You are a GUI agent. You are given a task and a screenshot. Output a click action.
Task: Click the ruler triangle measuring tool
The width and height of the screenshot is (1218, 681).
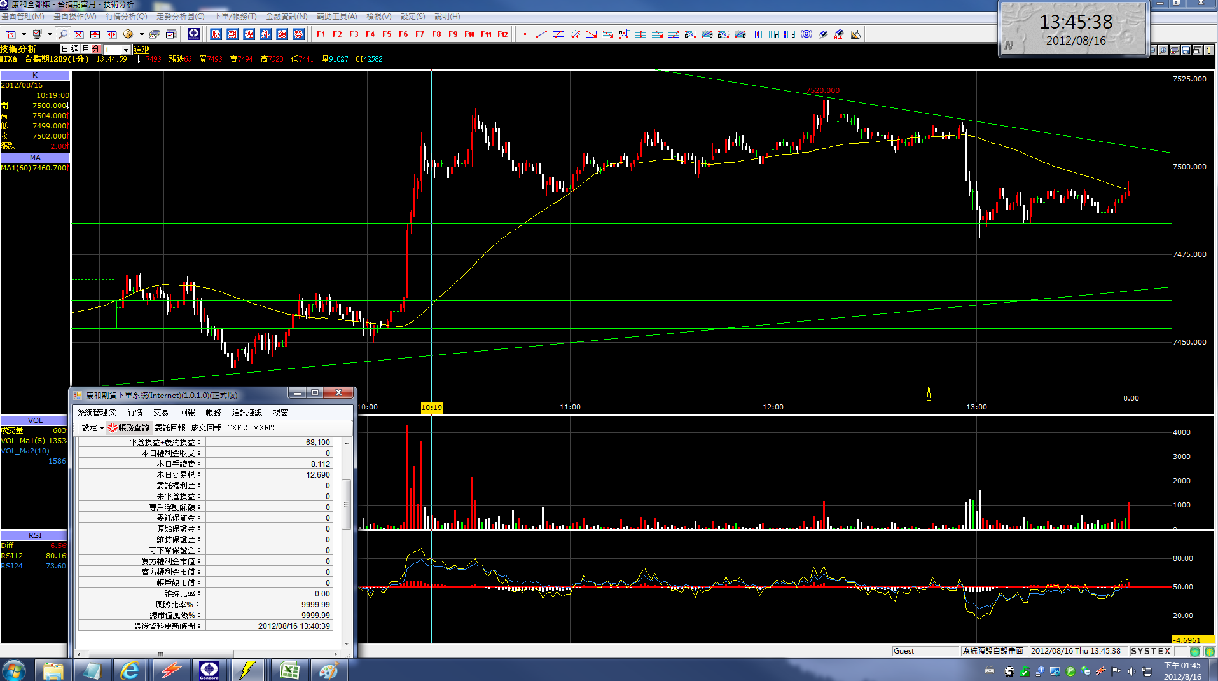coord(856,34)
